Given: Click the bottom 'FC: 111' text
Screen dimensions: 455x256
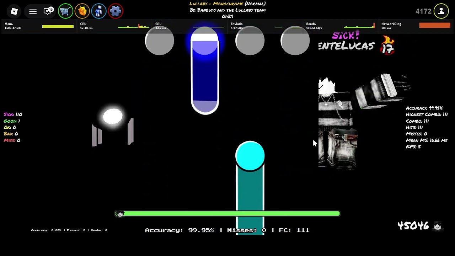Looking at the screenshot, I should coord(294,230).
